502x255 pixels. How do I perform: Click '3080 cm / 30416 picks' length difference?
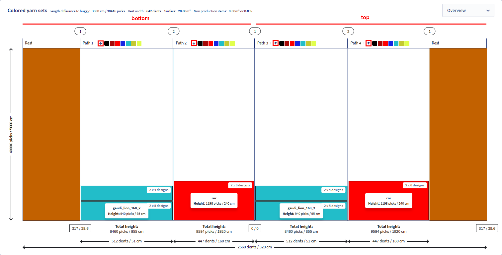pyautogui.click(x=108, y=11)
